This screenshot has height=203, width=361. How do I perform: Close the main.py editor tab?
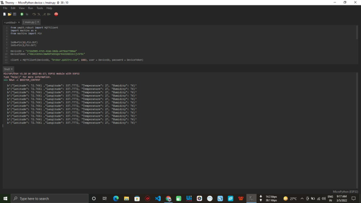click(x=38, y=22)
